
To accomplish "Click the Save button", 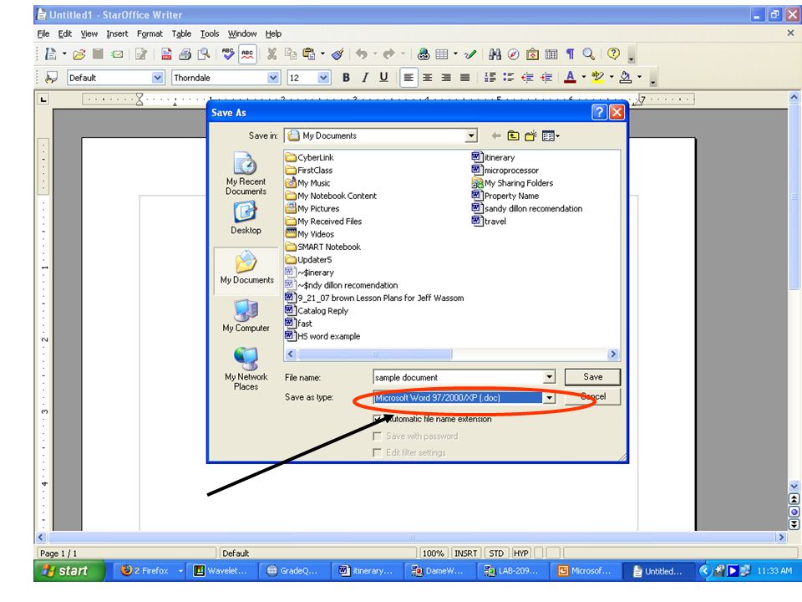I will (x=592, y=377).
